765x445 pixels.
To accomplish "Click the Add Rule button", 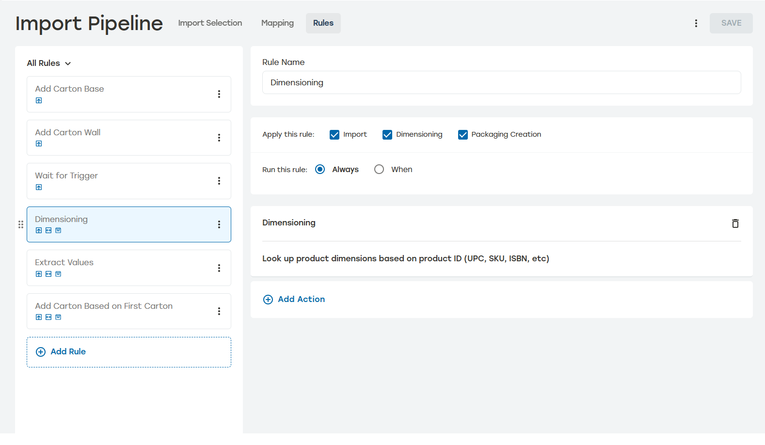I will (128, 352).
